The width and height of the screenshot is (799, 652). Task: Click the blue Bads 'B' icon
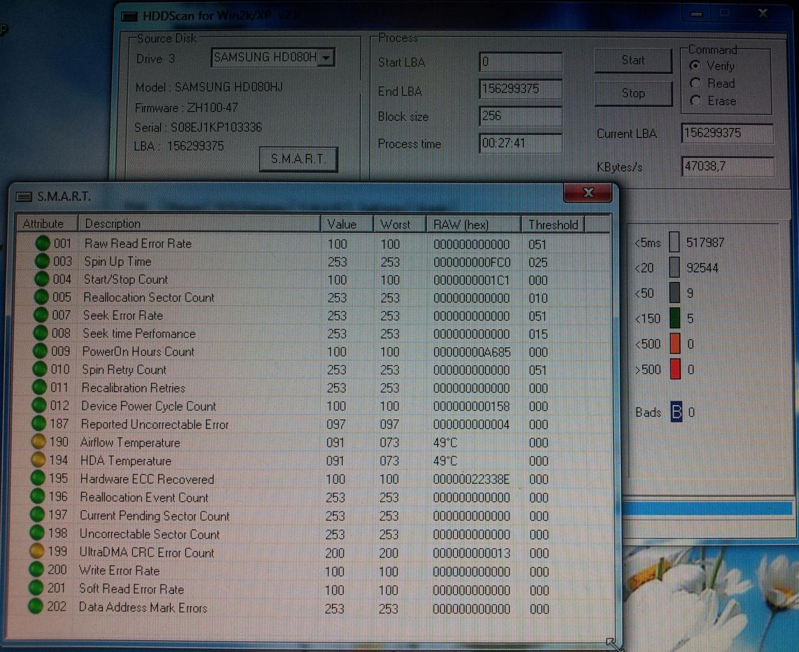tap(676, 413)
